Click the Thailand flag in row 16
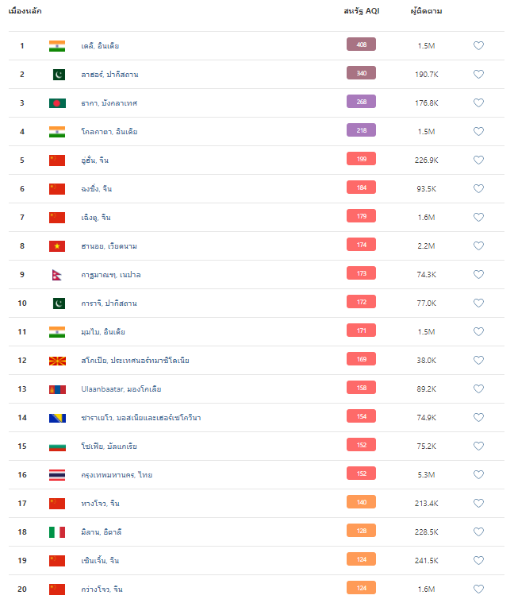 pos(57,475)
